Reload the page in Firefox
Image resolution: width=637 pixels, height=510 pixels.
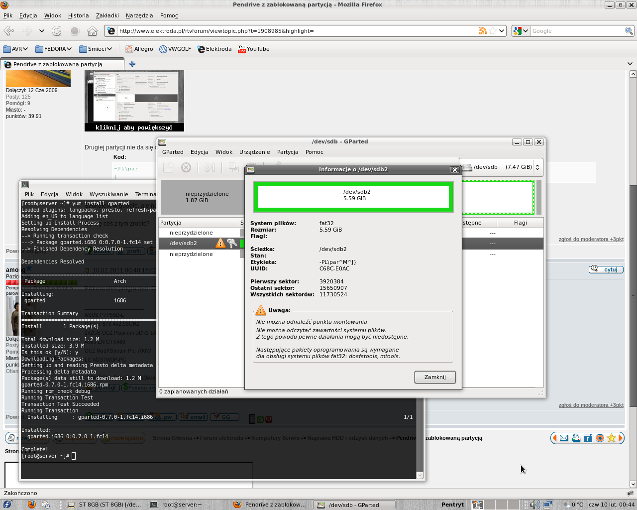57,31
